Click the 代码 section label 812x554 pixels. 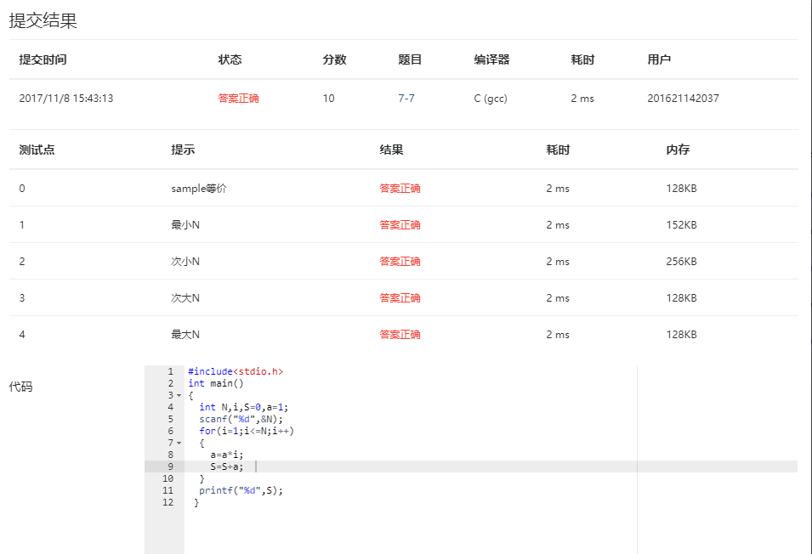(20, 387)
